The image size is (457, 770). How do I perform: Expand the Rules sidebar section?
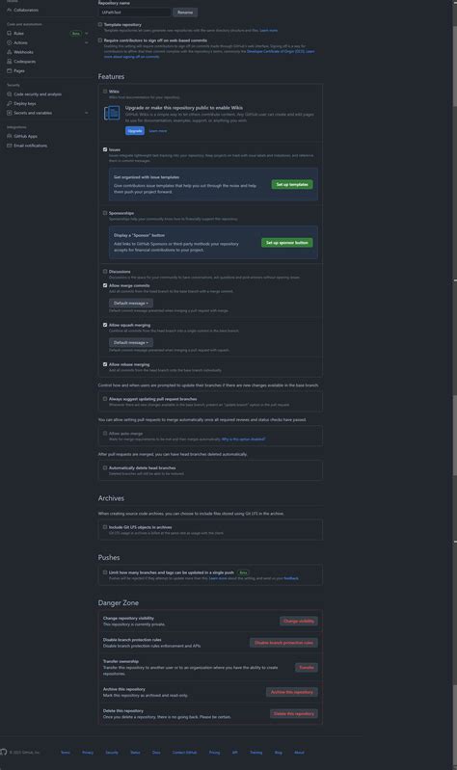[87, 34]
